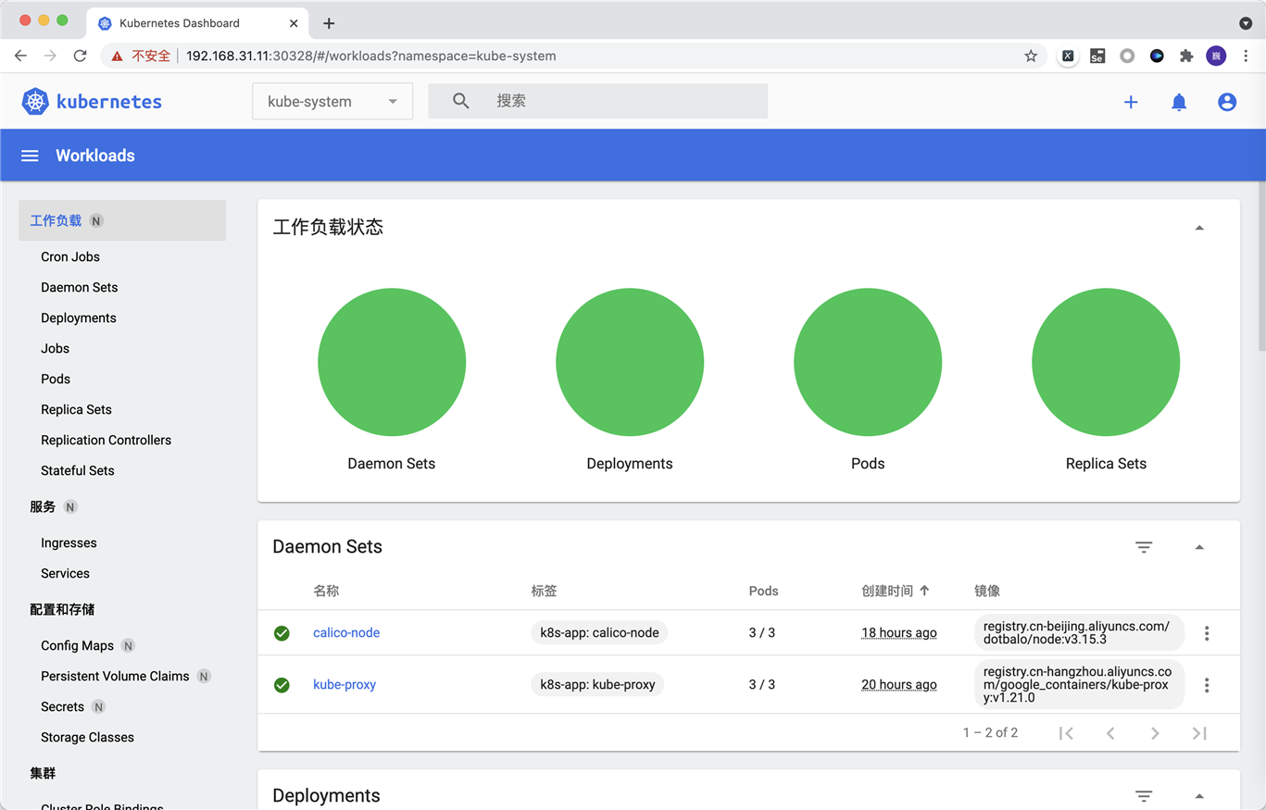Select 工作负载 sidebar heading
Screen dimensions: 1266x810
click(122, 220)
